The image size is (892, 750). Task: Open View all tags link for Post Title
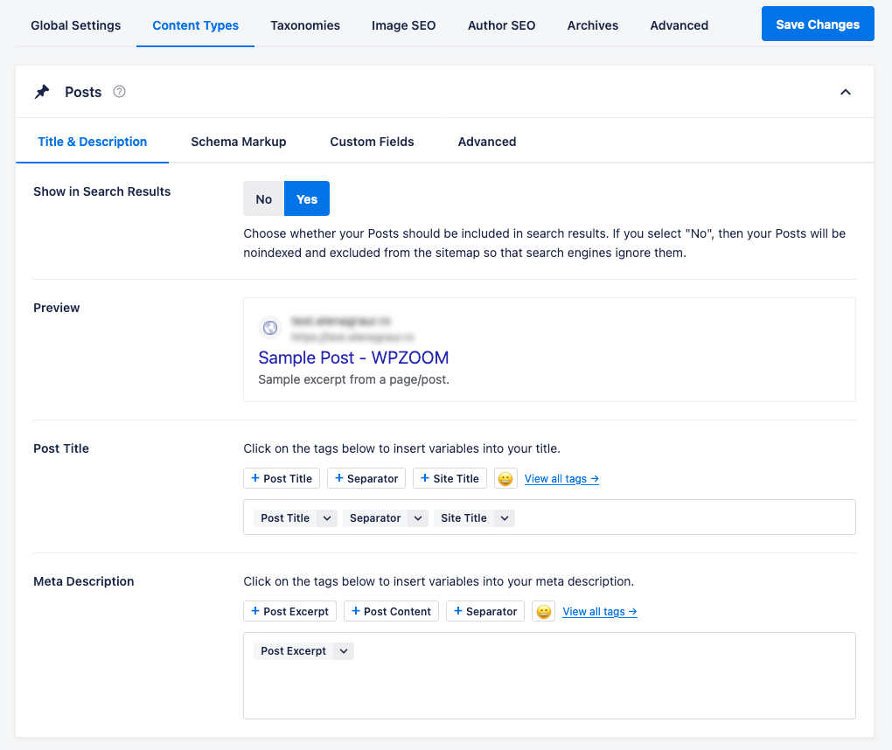tap(561, 479)
